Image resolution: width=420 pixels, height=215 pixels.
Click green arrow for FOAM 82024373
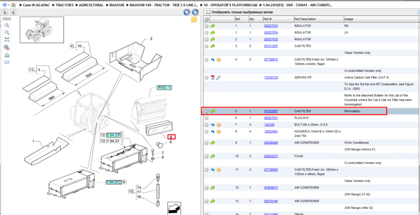(x=213, y=156)
